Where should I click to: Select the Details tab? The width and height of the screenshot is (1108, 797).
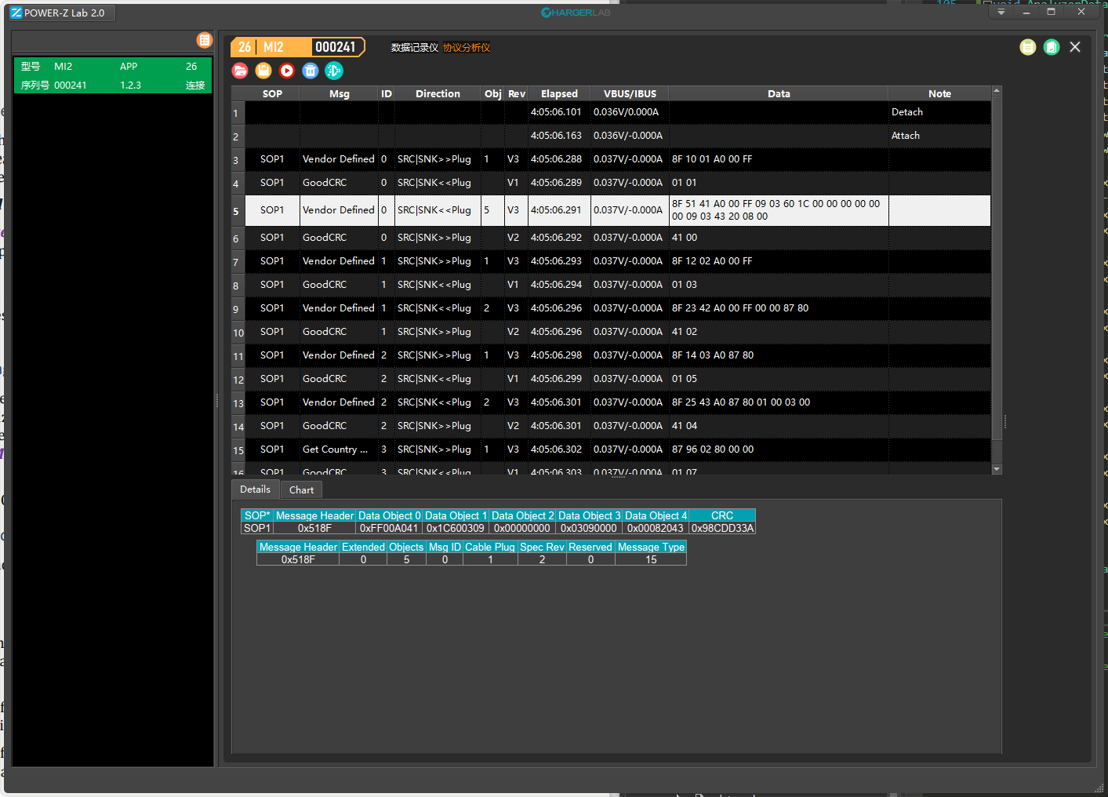255,489
